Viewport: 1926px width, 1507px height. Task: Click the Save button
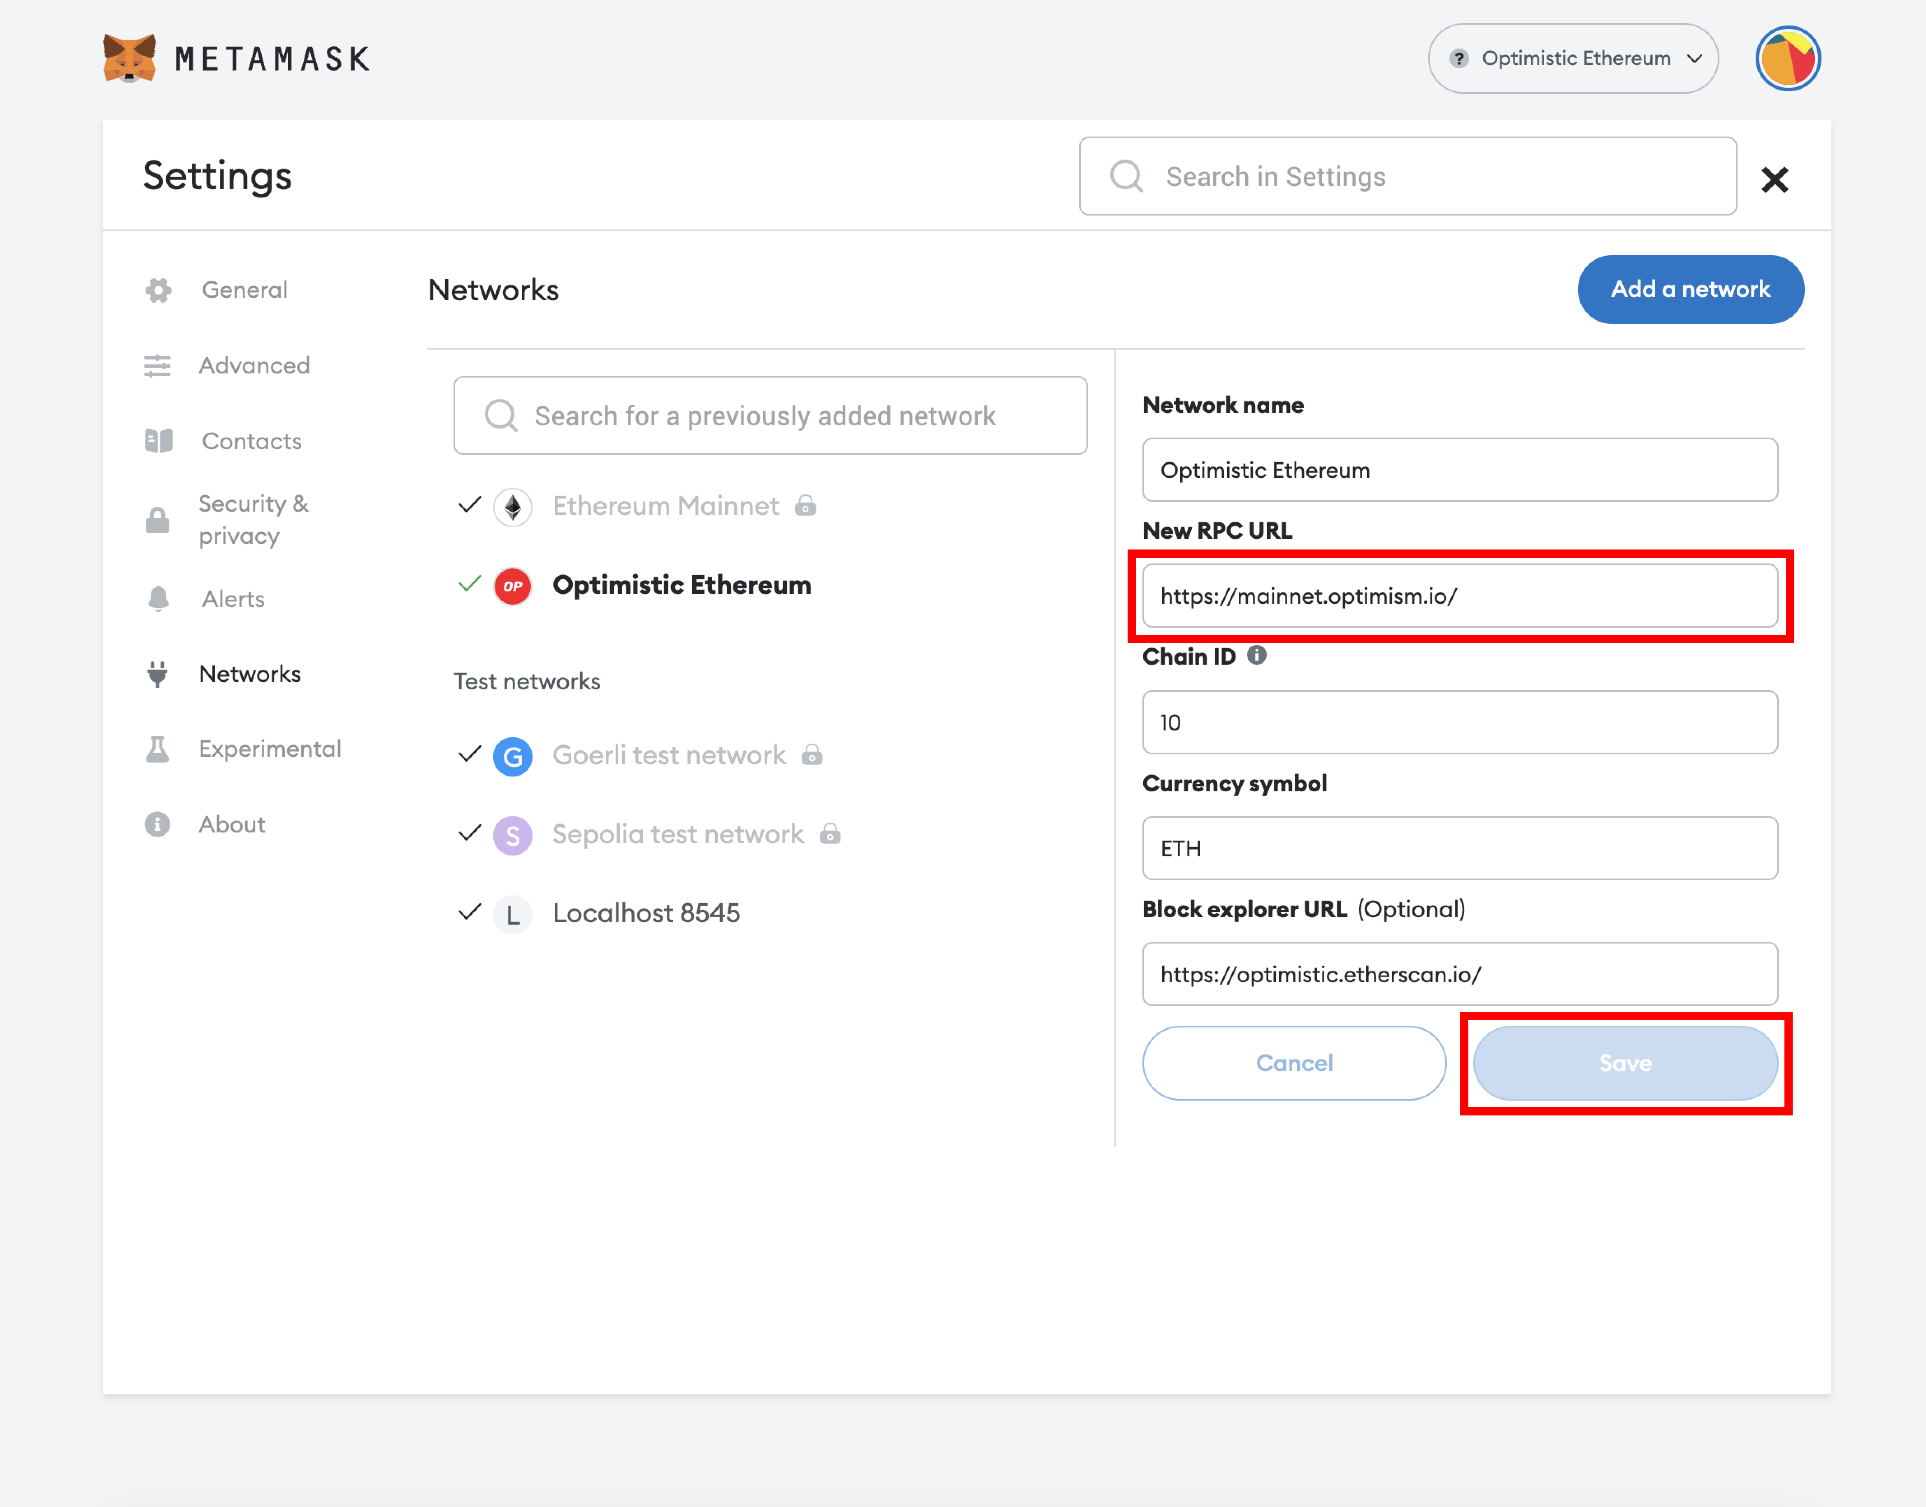click(1625, 1063)
